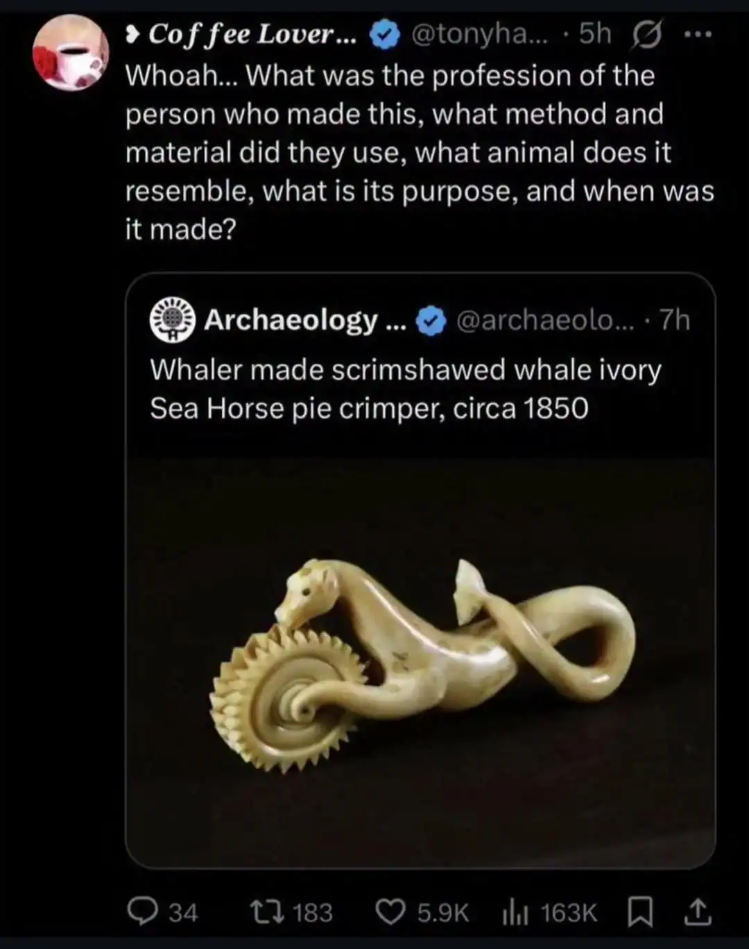This screenshot has height=949, width=749.
Task: Open Coffee Lover's profile picture
Action: 71,53
